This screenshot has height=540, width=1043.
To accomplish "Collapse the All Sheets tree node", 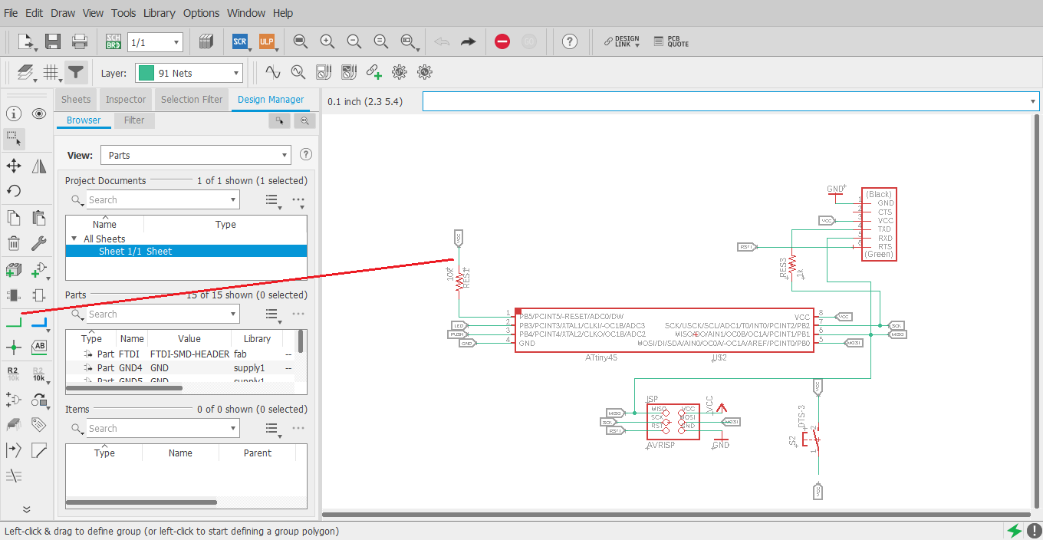I will 74,239.
